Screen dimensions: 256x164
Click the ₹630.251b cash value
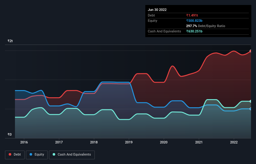tap(194, 31)
